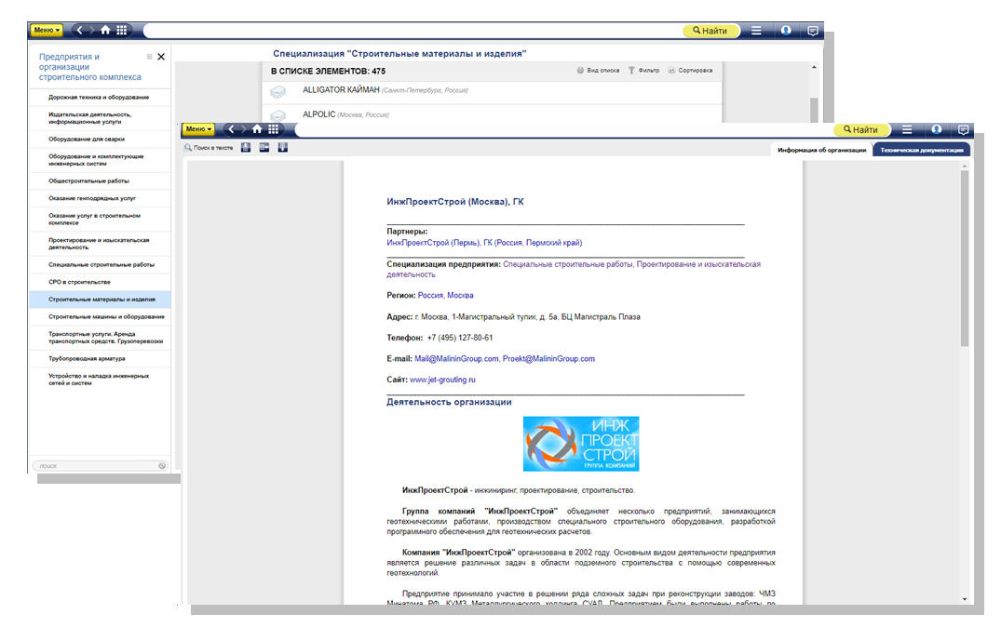1001x641 pixels.
Task: Select Строительные машины и оборудование category
Action: (101, 317)
